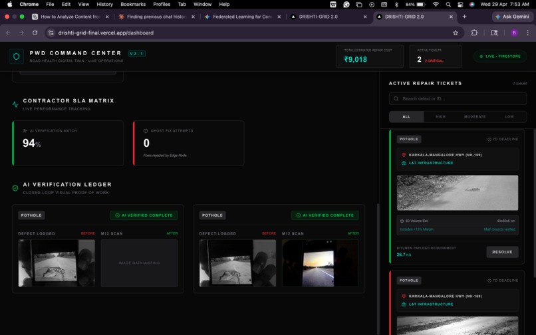The width and height of the screenshot is (536, 335).
Task: Click the 7D Deadline clock on second ticket
Action: [x=489, y=280]
